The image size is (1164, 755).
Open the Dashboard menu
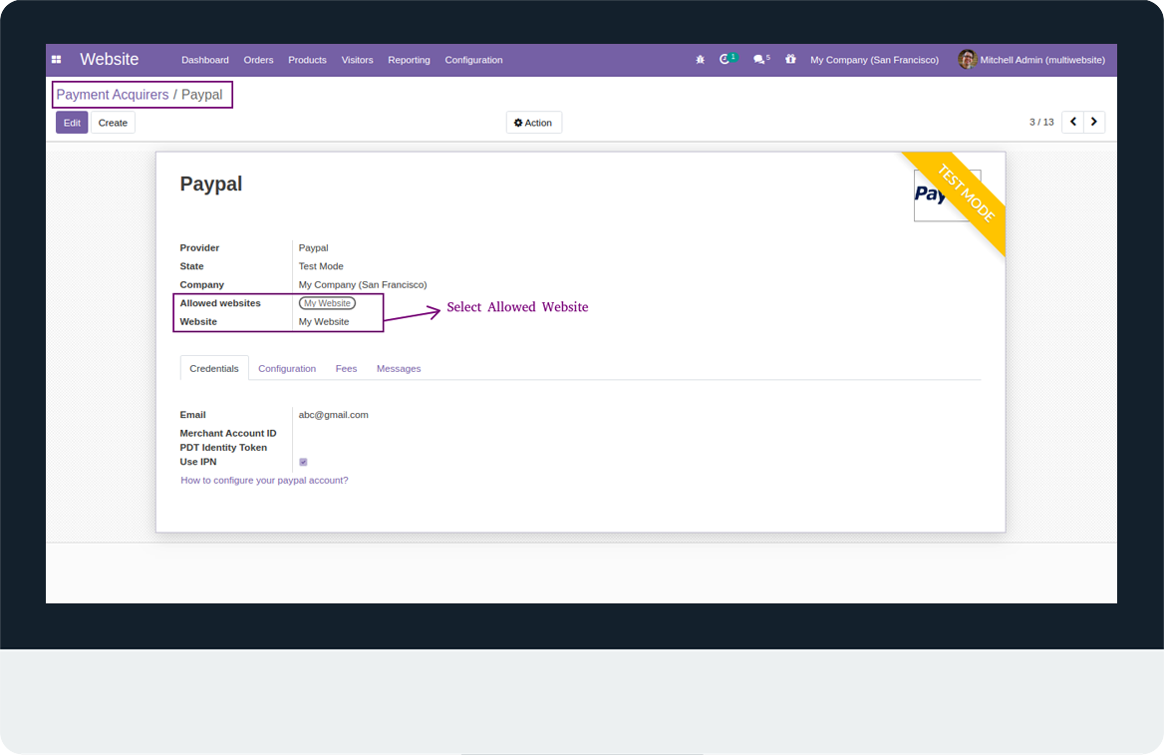(x=205, y=60)
